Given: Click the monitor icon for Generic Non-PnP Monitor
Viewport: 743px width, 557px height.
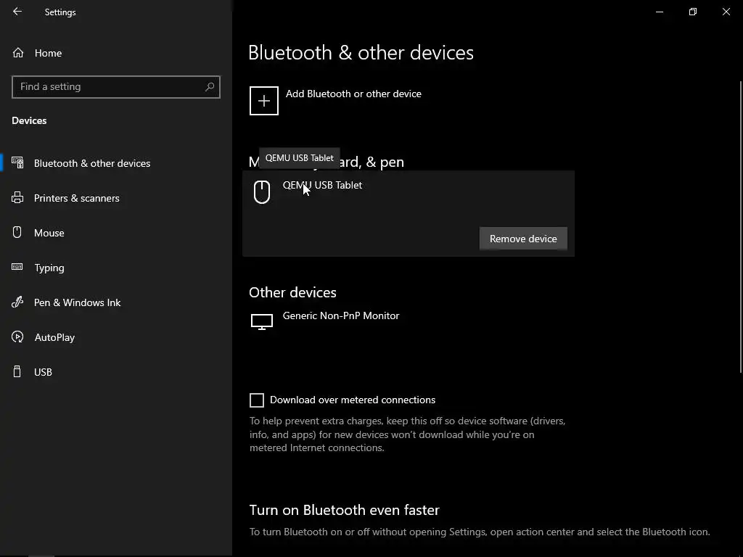Looking at the screenshot, I should (x=261, y=321).
